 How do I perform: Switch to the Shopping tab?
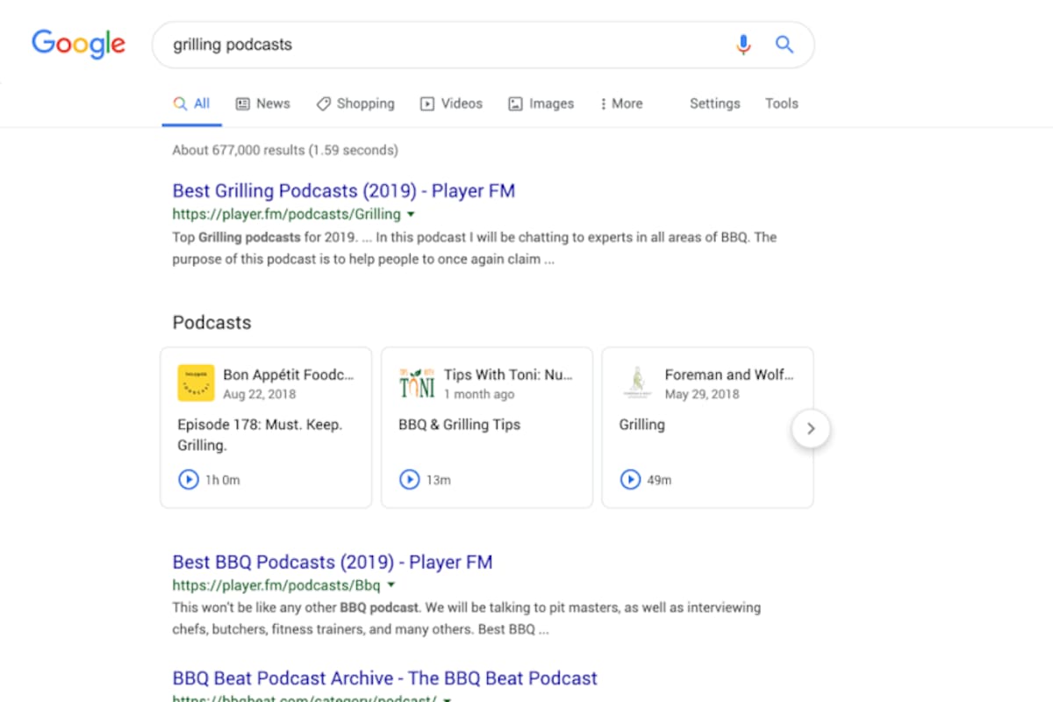click(355, 104)
